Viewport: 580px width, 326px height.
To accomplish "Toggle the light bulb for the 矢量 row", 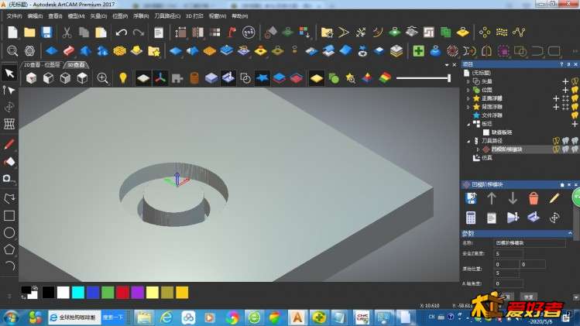I will pyautogui.click(x=575, y=81).
